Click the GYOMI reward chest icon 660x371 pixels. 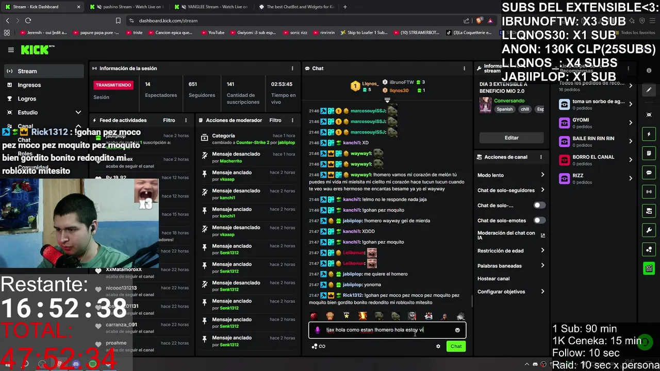pos(564,123)
